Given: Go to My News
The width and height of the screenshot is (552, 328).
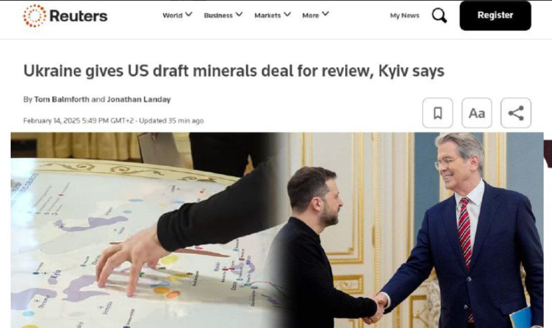Looking at the screenshot, I should click(x=404, y=16).
